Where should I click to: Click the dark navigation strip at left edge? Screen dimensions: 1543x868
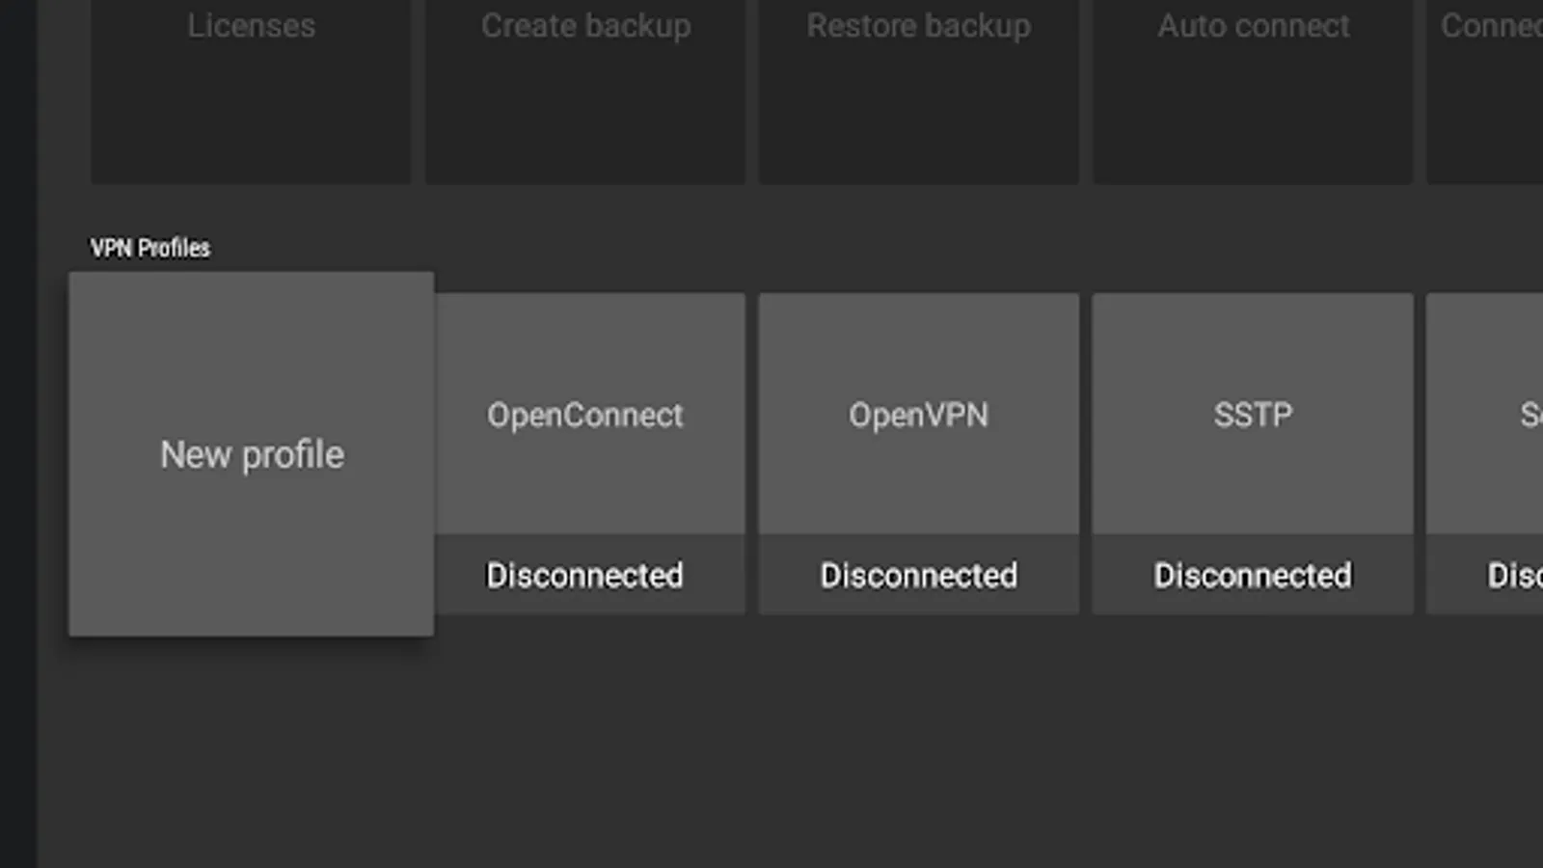[17, 434]
